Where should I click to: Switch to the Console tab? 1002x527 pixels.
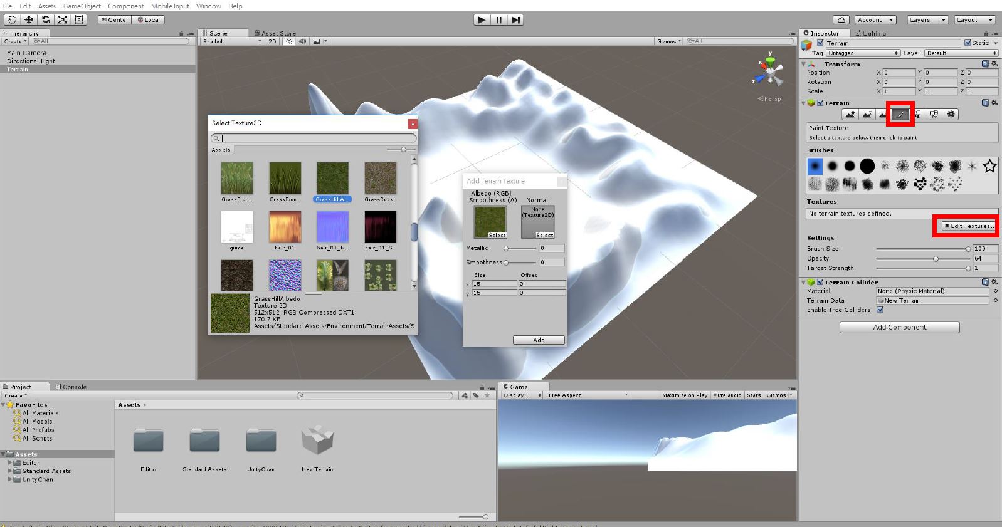[x=71, y=387]
